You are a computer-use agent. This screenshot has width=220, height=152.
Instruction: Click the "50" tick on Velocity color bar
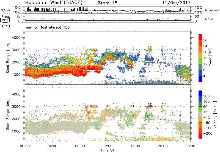tap(205, 107)
